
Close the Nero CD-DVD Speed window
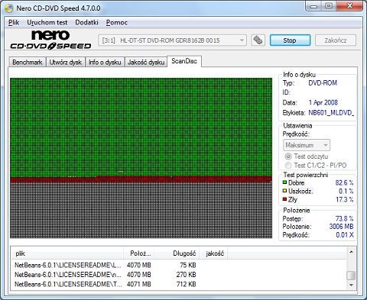click(x=349, y=6)
